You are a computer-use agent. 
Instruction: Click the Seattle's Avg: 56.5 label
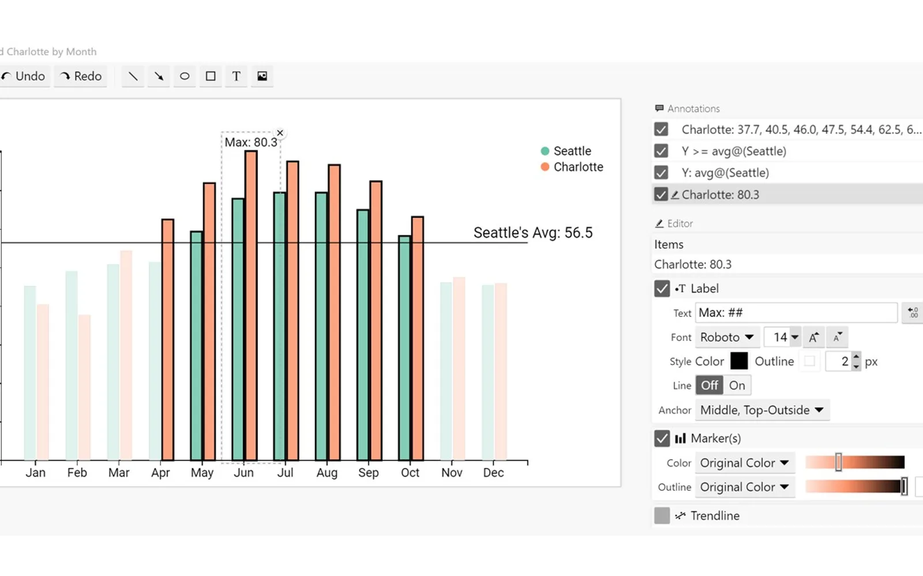533,233
